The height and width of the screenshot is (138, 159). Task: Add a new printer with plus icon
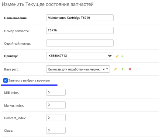pyautogui.click(x=122, y=56)
